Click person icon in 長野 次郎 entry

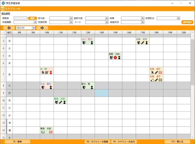119,57
